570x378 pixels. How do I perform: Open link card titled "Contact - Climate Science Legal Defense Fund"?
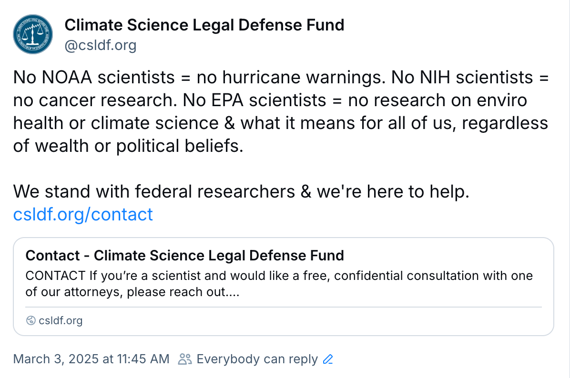[184, 256]
